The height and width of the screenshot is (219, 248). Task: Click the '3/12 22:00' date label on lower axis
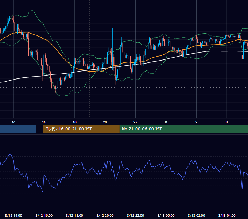136,215
